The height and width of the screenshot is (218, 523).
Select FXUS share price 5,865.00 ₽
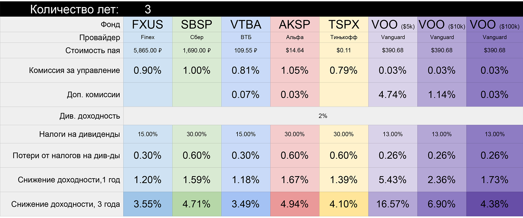pos(148,50)
